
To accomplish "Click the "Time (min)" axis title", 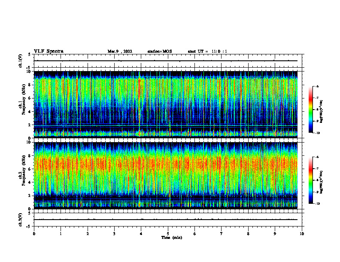I will (172, 238).
